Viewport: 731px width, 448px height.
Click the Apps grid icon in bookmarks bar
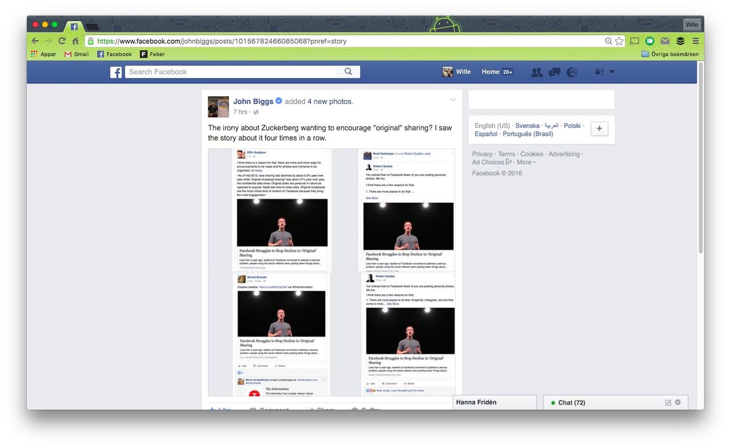tap(34, 54)
